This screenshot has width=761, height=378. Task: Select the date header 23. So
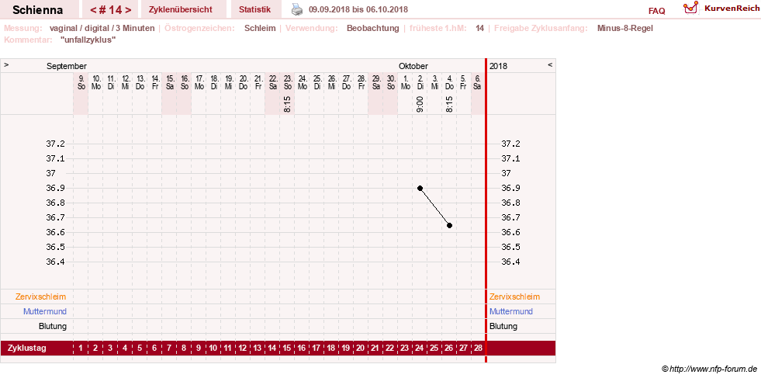(x=287, y=81)
